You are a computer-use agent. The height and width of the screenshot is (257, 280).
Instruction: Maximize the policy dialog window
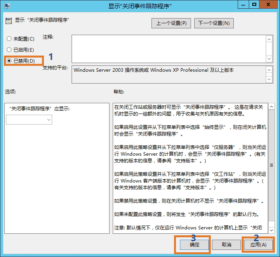[x=254, y=4]
